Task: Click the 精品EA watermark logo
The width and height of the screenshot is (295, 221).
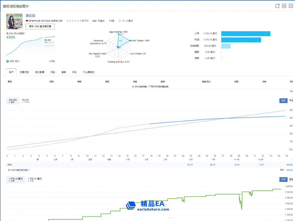Action: coord(147,206)
